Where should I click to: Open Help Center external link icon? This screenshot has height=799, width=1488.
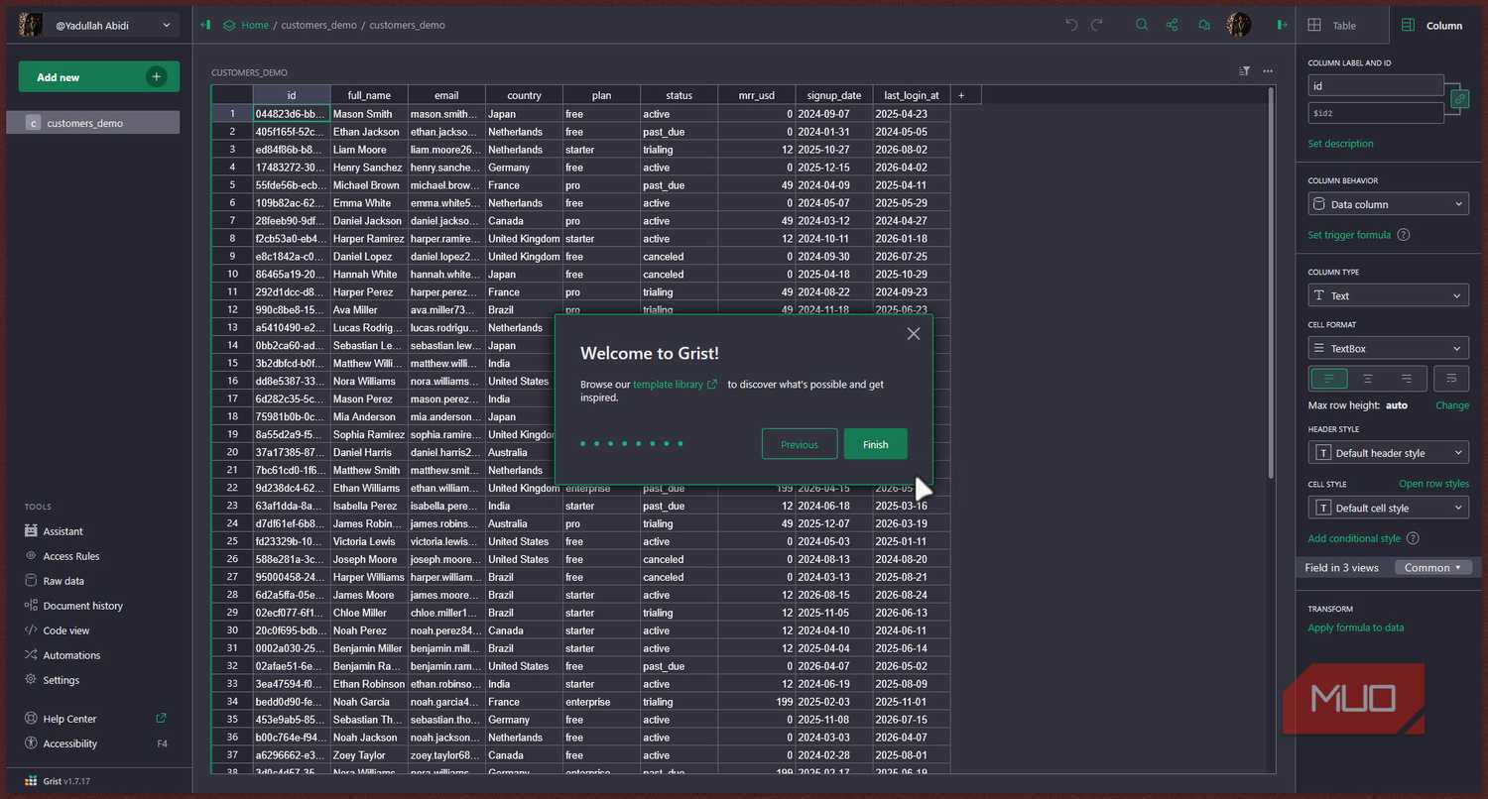click(162, 719)
